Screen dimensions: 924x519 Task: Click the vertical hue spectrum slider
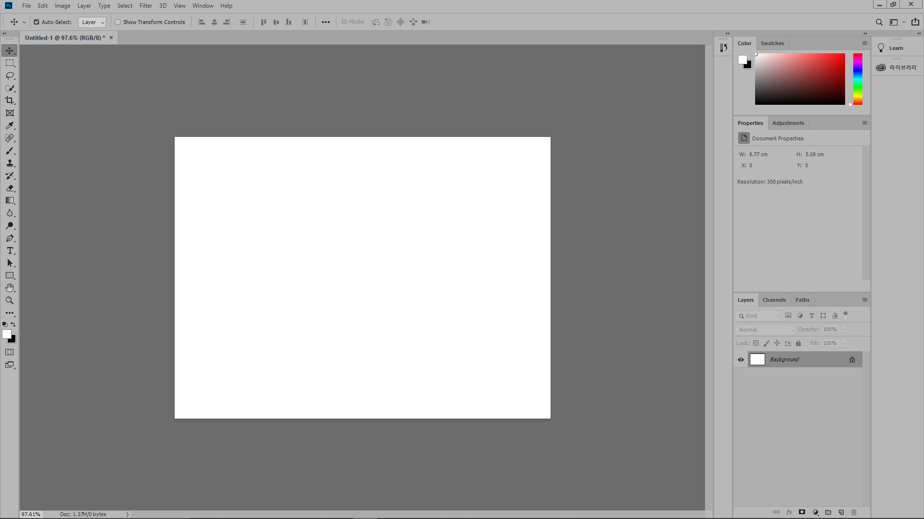(x=858, y=79)
